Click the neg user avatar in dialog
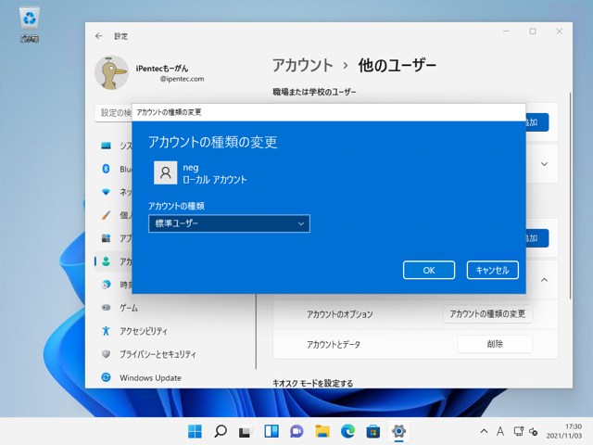 (x=165, y=173)
